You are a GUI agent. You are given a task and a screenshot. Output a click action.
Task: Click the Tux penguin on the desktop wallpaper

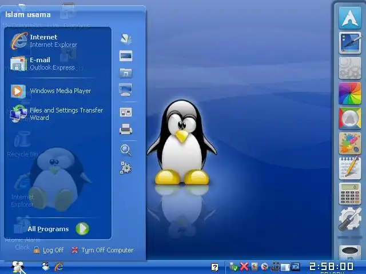(182, 142)
